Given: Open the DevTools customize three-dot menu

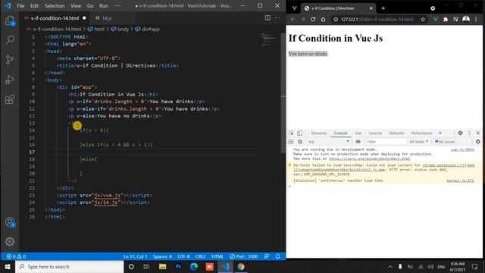Looking at the screenshot, I should [469, 133].
